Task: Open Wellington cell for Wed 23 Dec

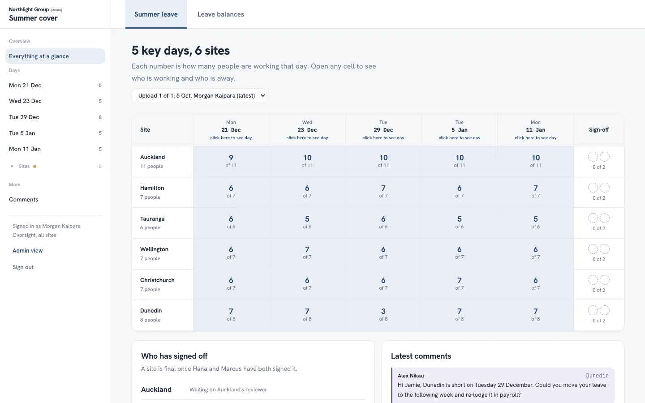Action: tap(307, 253)
